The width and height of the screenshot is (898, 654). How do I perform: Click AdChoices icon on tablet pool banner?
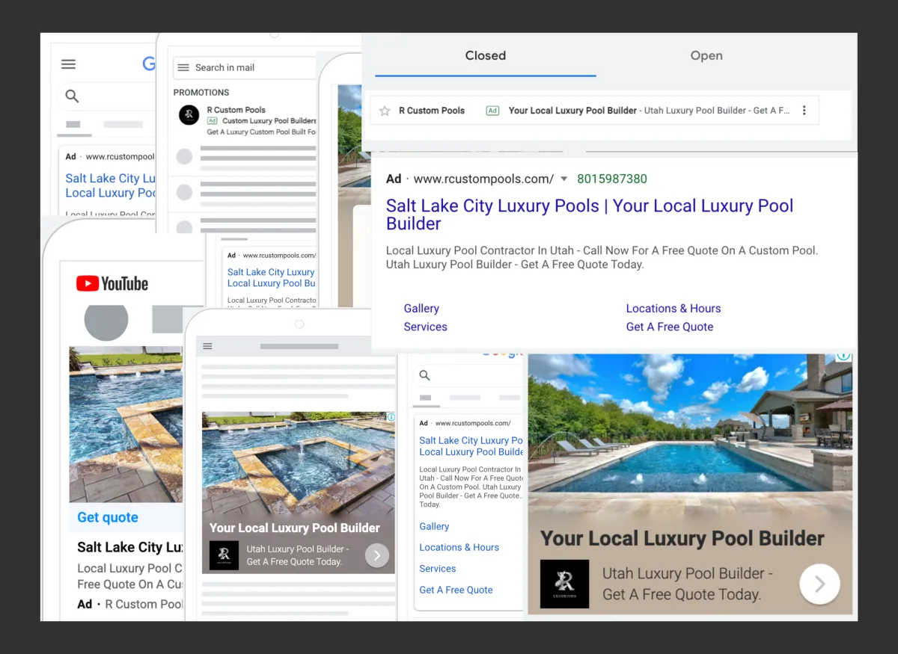pyautogui.click(x=391, y=417)
